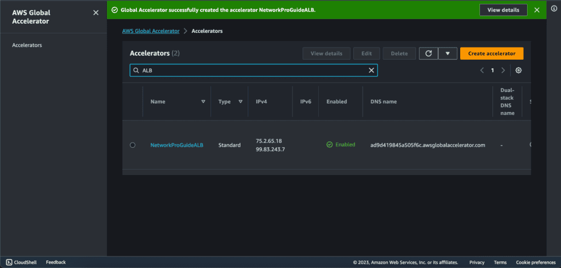Open the Feedback link in the footer
The width and height of the screenshot is (561, 268).
click(56, 263)
